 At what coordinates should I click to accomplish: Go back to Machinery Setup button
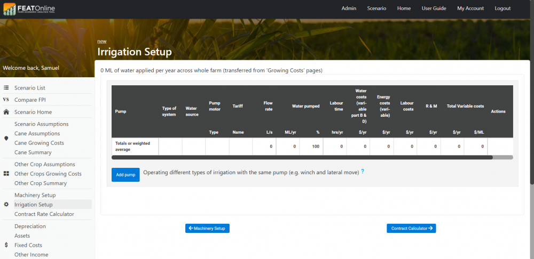pyautogui.click(x=207, y=228)
